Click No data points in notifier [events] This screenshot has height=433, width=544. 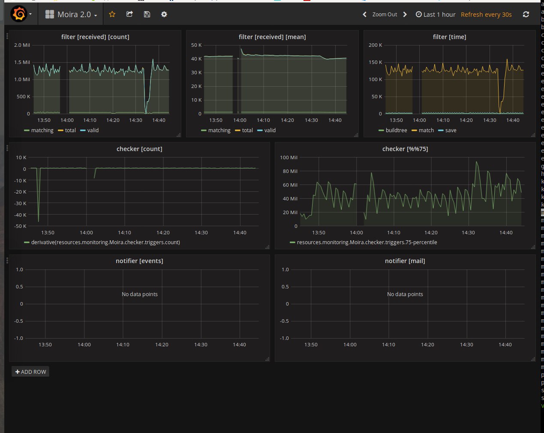click(x=139, y=294)
